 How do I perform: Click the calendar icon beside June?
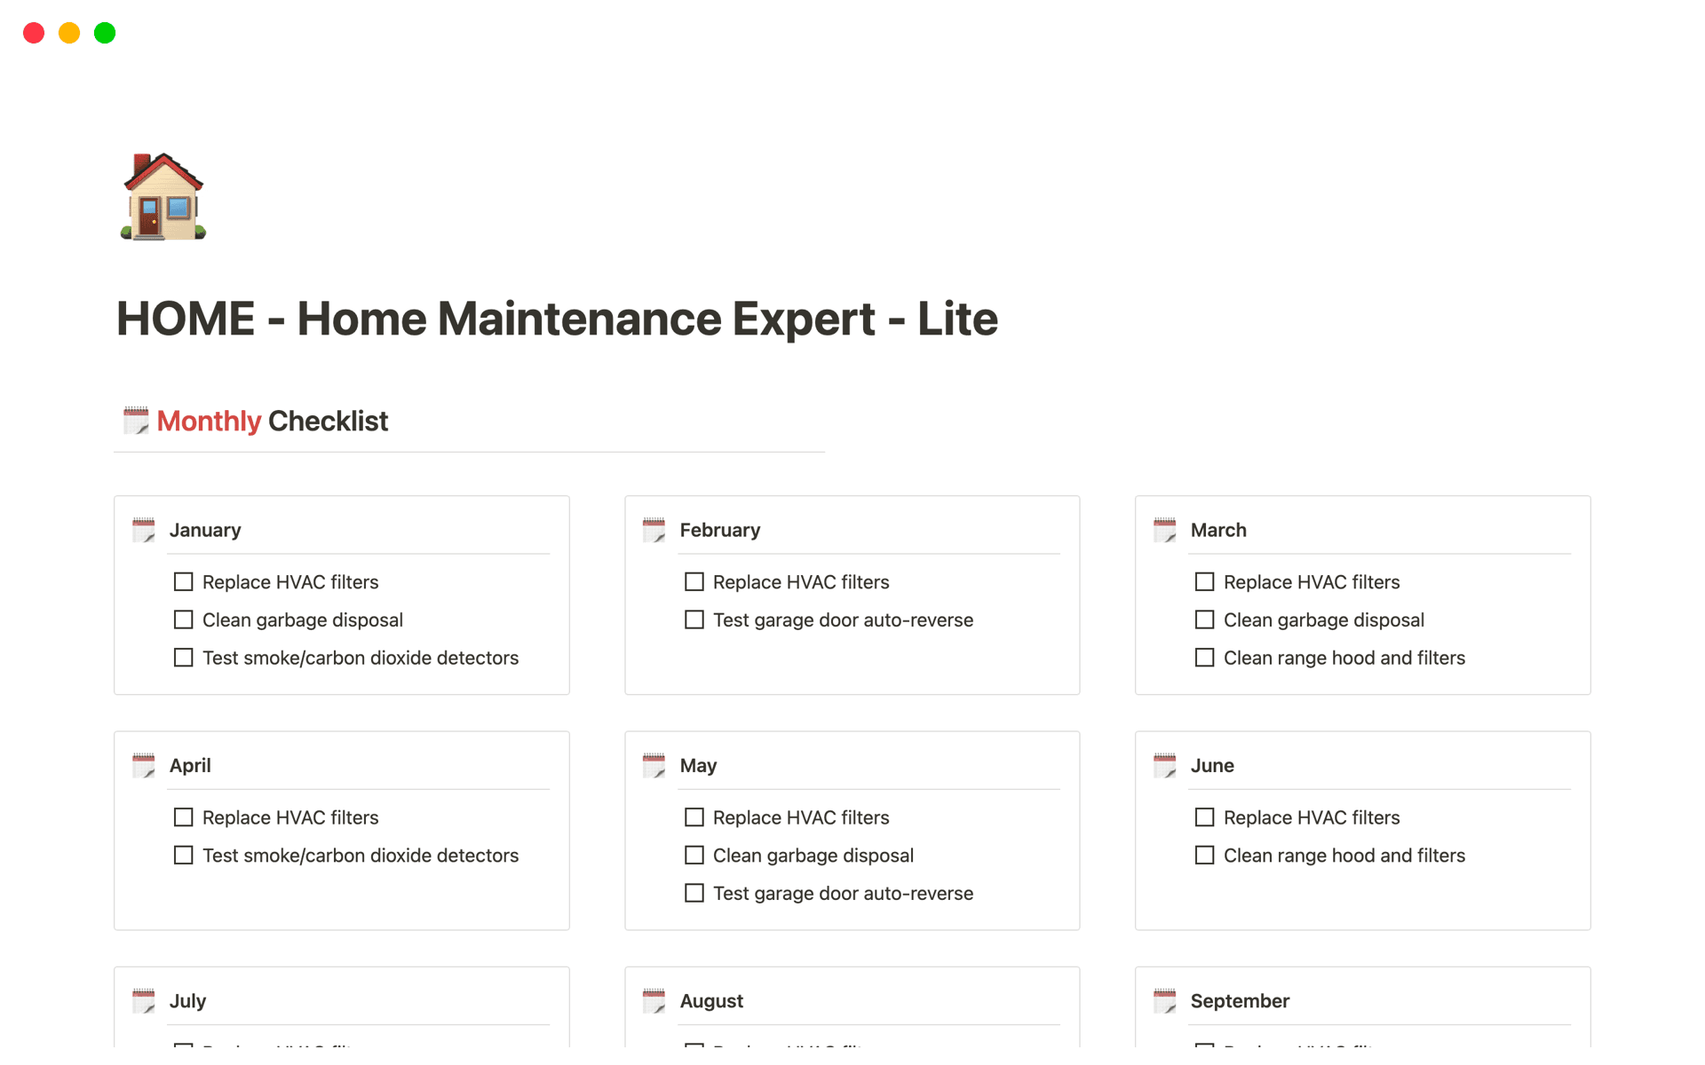pos(1164,764)
